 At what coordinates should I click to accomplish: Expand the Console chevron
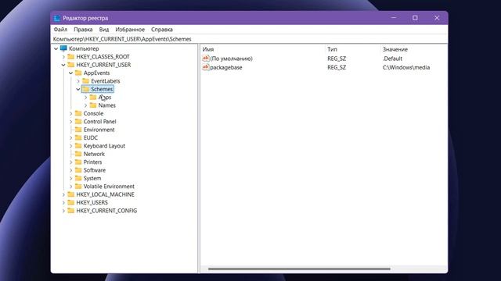[71, 113]
